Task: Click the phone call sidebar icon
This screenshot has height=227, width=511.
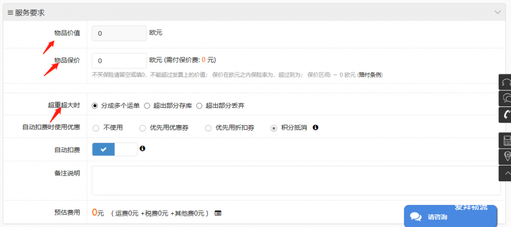Action: 506,115
